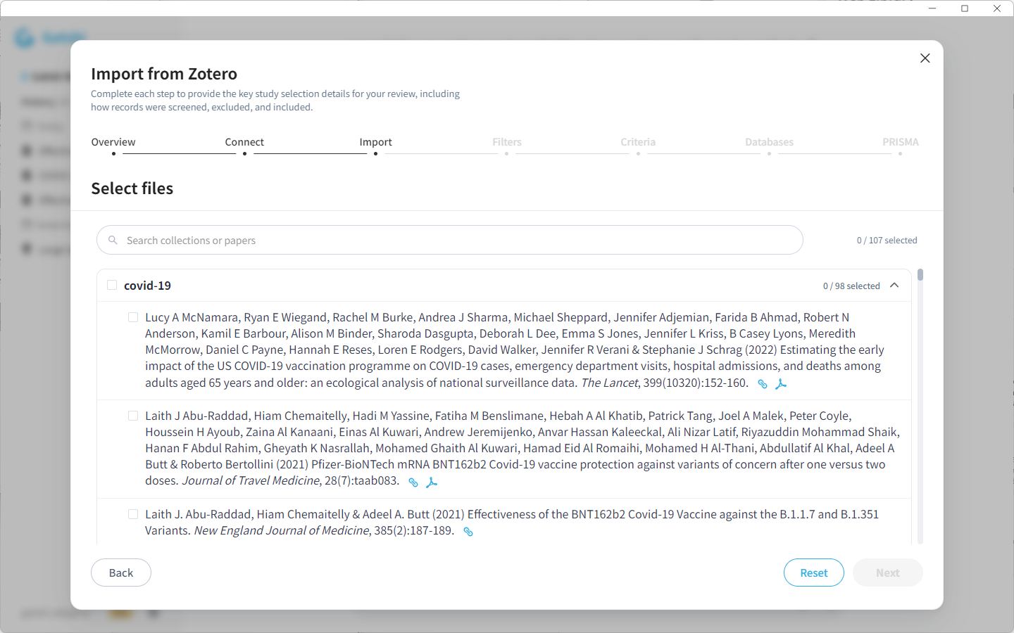Click the covid-19 collection name

147,286
